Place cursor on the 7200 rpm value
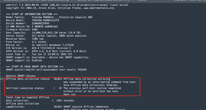The width and height of the screenshot is (206, 110). (x=38, y=39)
